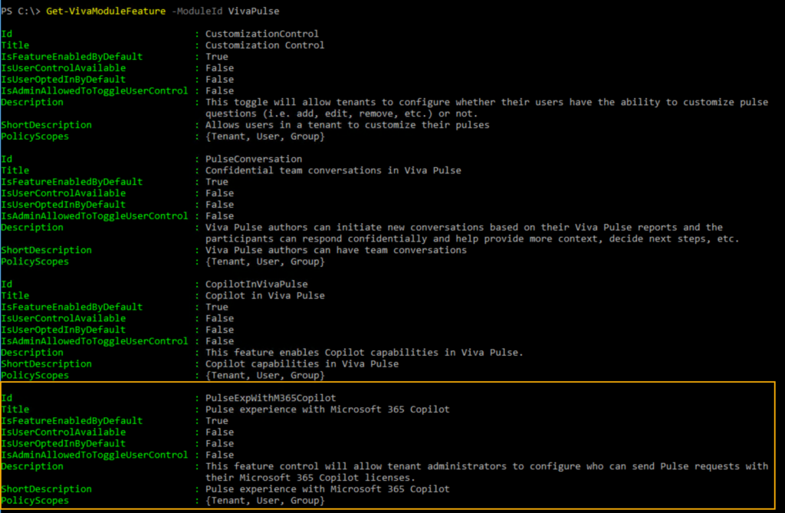The width and height of the screenshot is (785, 513).
Task: Click 'Viva Pulse authors can have team conversations'
Action: (x=336, y=250)
